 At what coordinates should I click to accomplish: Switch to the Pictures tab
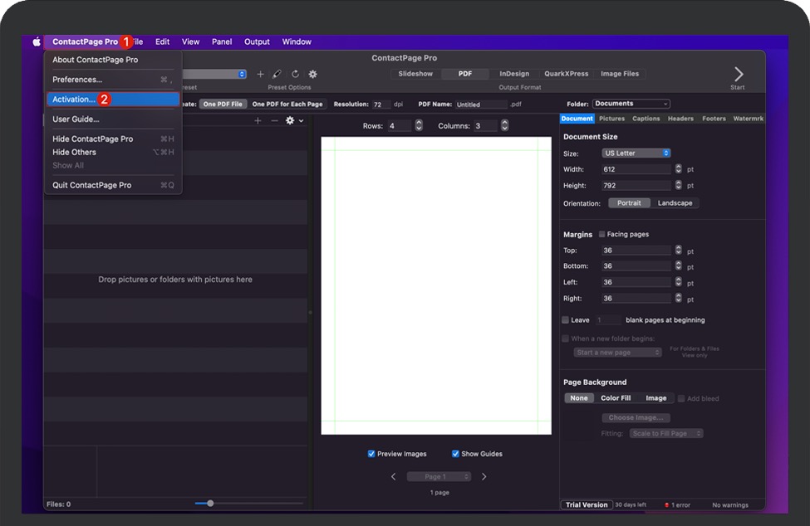611,119
